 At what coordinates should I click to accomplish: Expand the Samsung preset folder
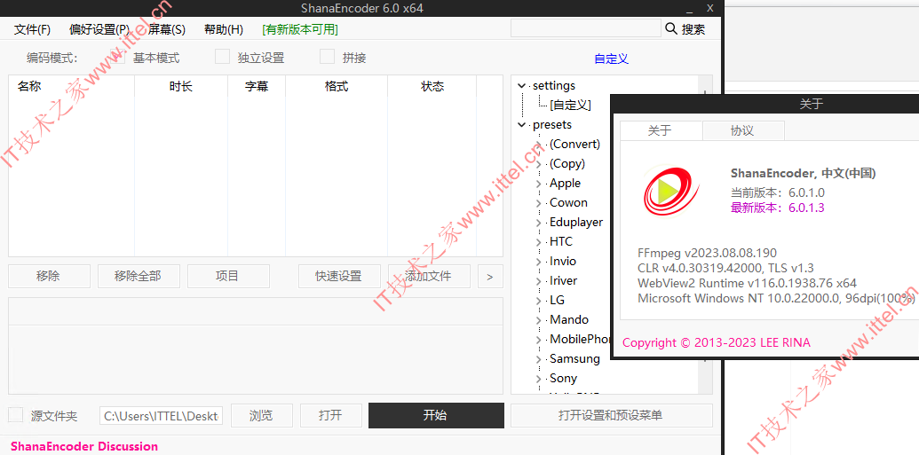tap(539, 359)
